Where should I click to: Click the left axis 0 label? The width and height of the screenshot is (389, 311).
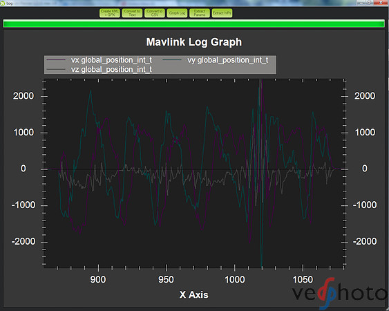pos(23,169)
